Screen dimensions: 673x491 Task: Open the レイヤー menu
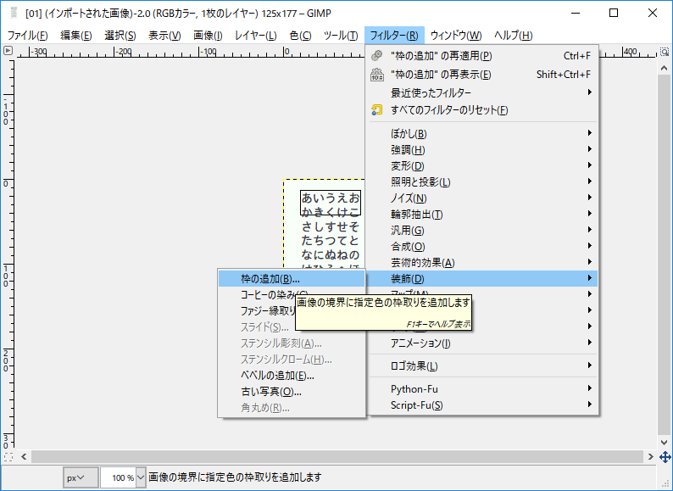click(255, 36)
